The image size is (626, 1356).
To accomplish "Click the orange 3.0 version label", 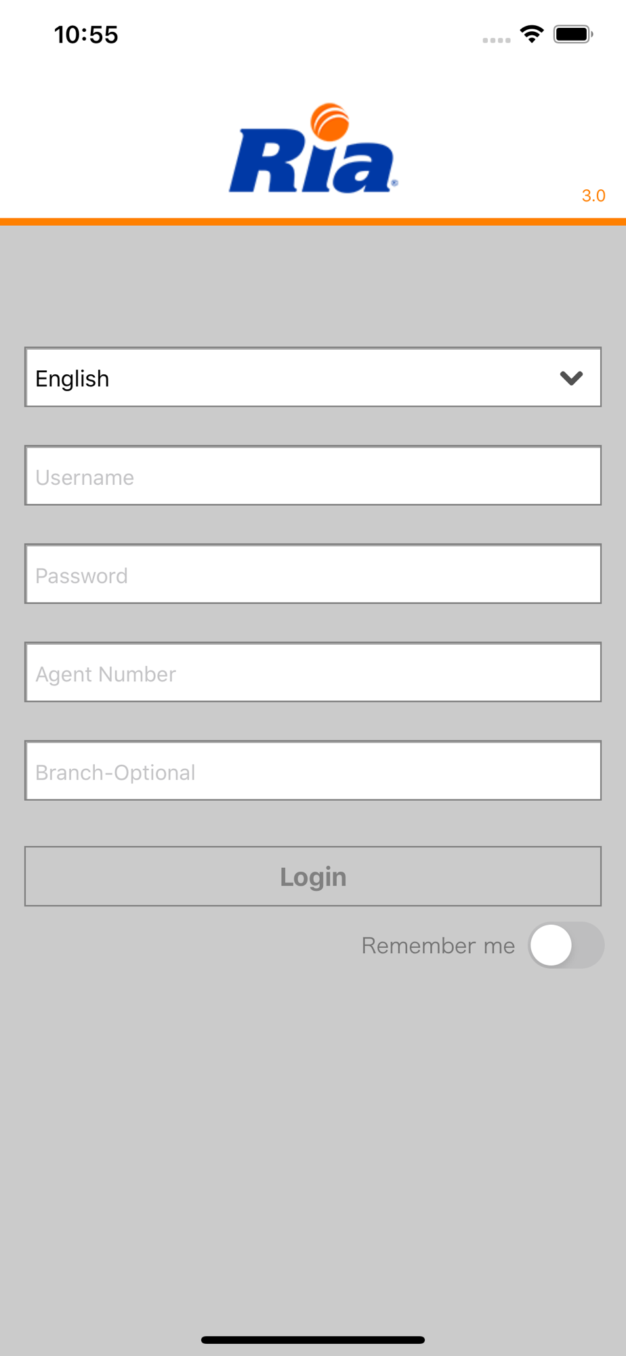I will click(593, 196).
